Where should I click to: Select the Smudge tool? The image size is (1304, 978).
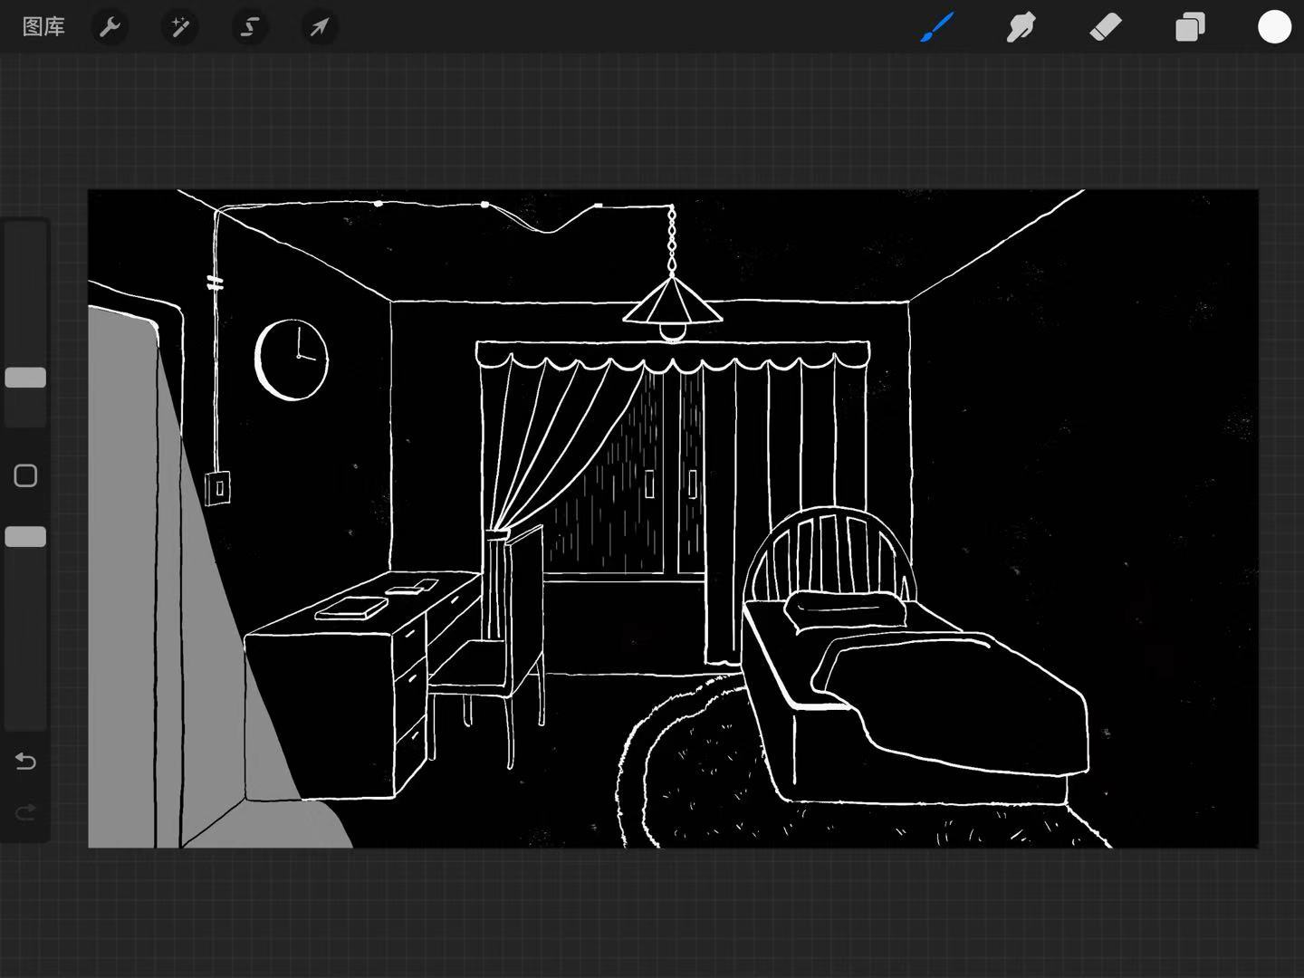(x=1021, y=27)
